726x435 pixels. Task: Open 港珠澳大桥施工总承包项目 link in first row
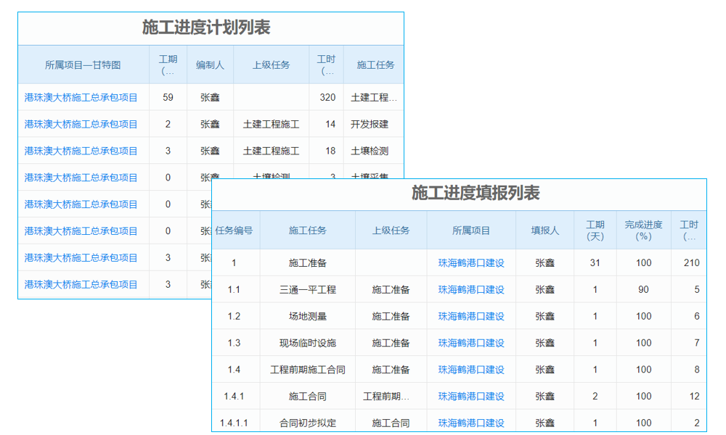point(82,96)
